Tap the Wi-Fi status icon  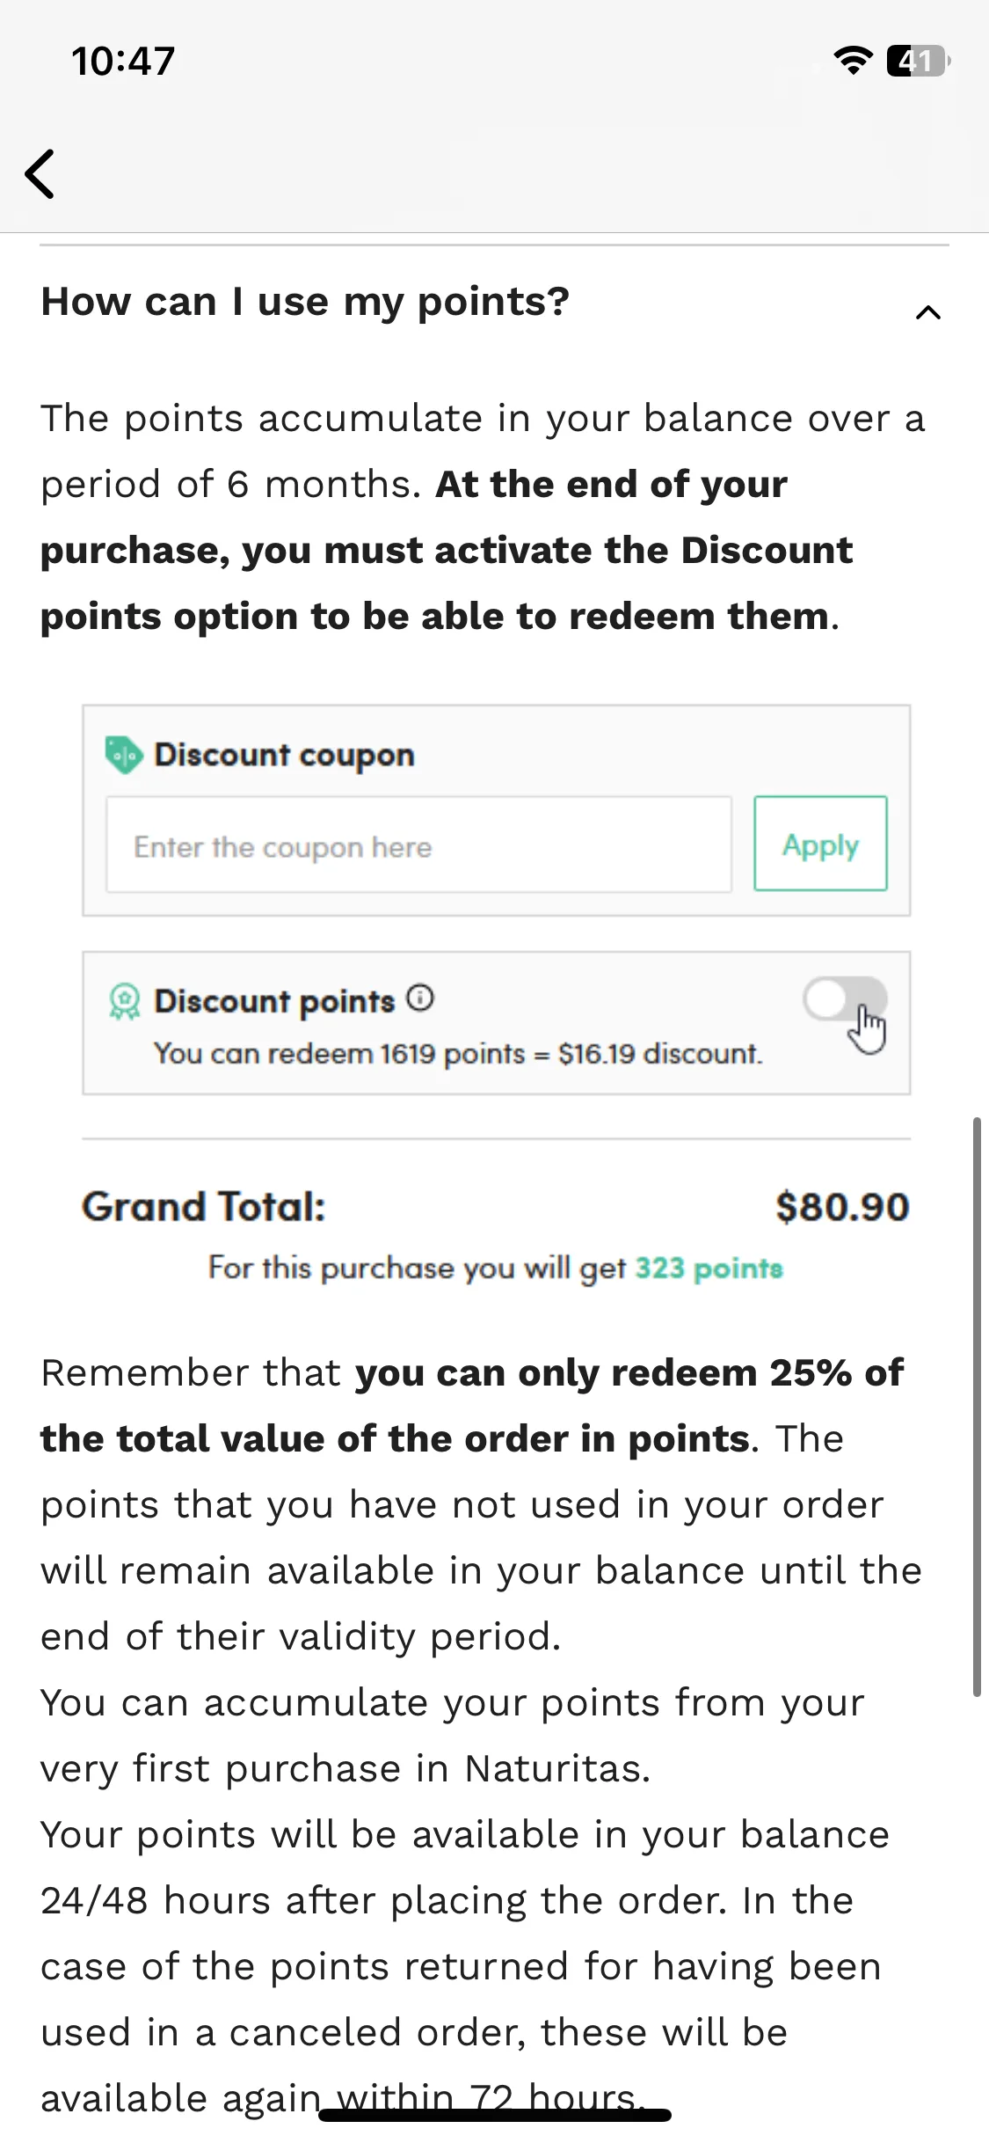click(x=853, y=61)
